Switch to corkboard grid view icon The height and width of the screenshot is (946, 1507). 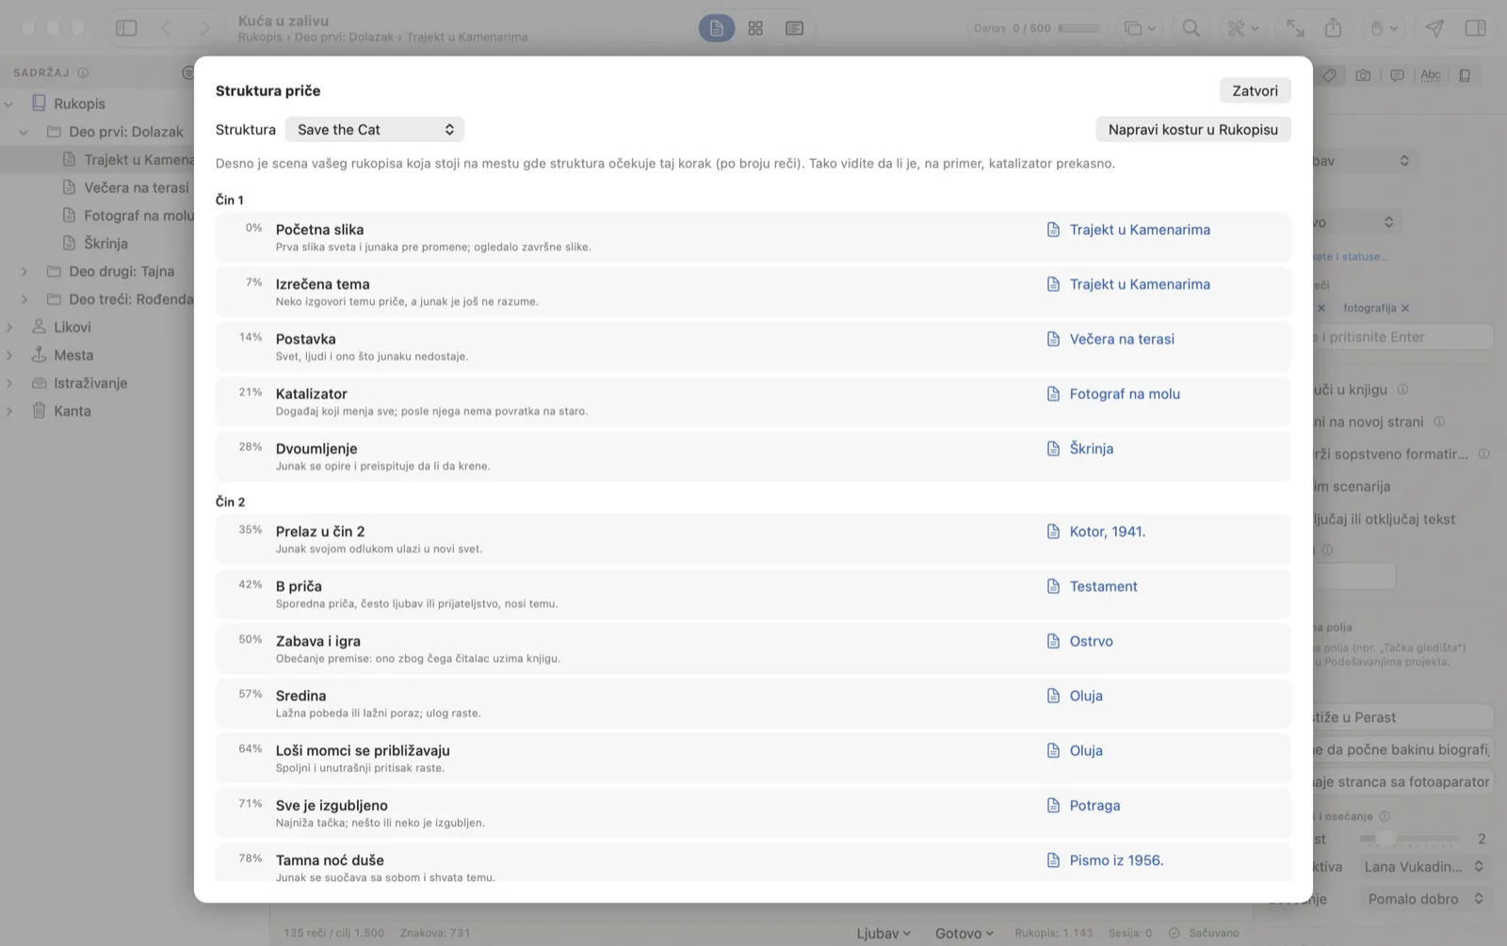755,28
